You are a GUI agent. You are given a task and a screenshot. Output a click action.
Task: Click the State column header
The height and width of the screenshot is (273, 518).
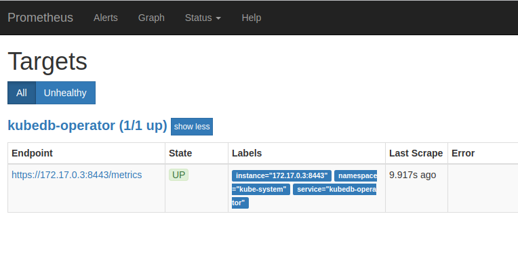[180, 153]
